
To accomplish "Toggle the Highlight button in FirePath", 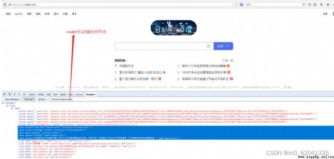I will (x=29, y=99).
